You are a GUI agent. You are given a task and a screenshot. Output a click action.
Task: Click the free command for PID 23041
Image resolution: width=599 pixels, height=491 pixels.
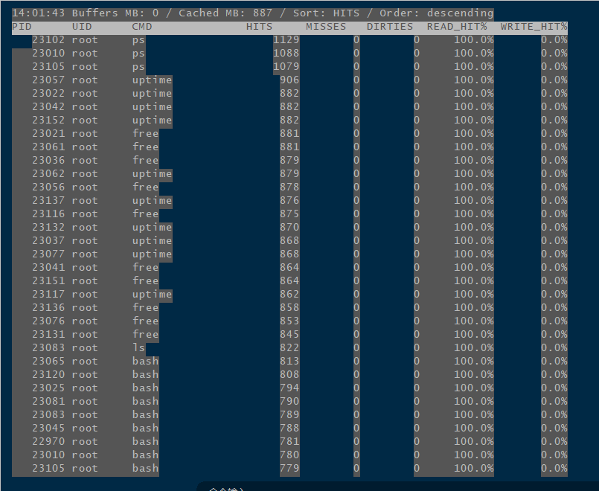pyautogui.click(x=146, y=268)
